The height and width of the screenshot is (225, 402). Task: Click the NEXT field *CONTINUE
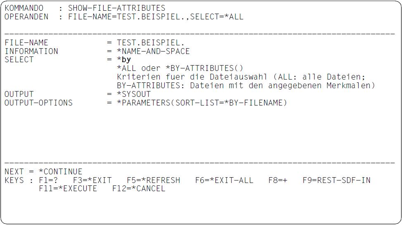point(61,171)
